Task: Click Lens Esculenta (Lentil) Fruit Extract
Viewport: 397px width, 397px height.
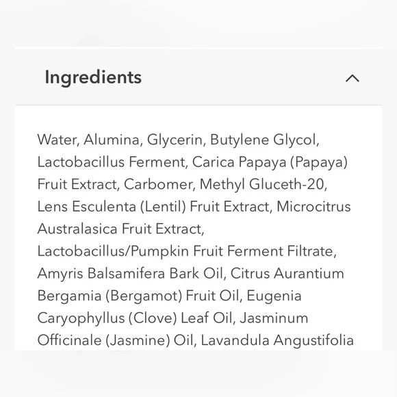Action: coord(153,207)
